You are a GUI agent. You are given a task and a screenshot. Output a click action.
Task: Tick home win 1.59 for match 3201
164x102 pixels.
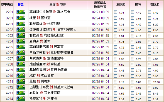[116, 18]
